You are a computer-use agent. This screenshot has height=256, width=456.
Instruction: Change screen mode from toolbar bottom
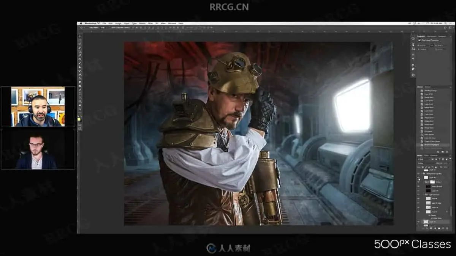80,129
